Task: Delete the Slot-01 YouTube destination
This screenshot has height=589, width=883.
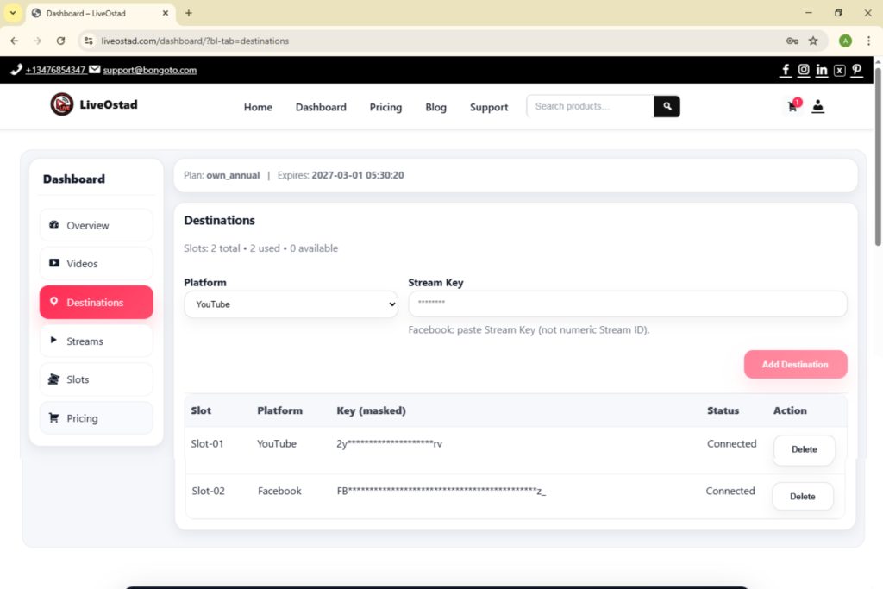Action: [804, 449]
